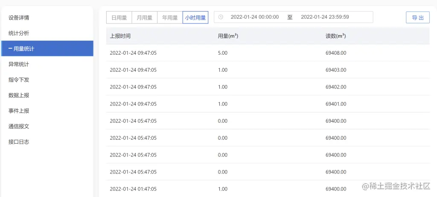Click the timestamp in the 69408.00 row
Viewport: 437px width, 197px height.
[x=133, y=53]
